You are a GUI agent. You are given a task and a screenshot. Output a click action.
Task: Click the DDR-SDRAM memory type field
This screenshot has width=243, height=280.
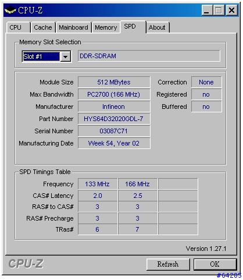tap(149, 56)
